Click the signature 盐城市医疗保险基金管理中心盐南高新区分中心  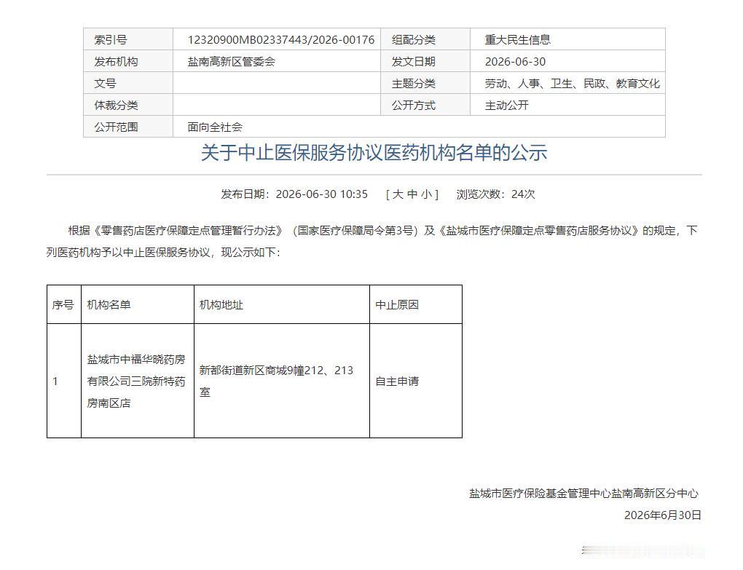583,494
